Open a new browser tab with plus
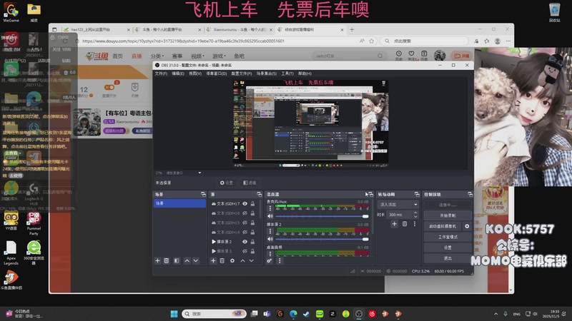The image size is (572, 321). tap(352, 29)
